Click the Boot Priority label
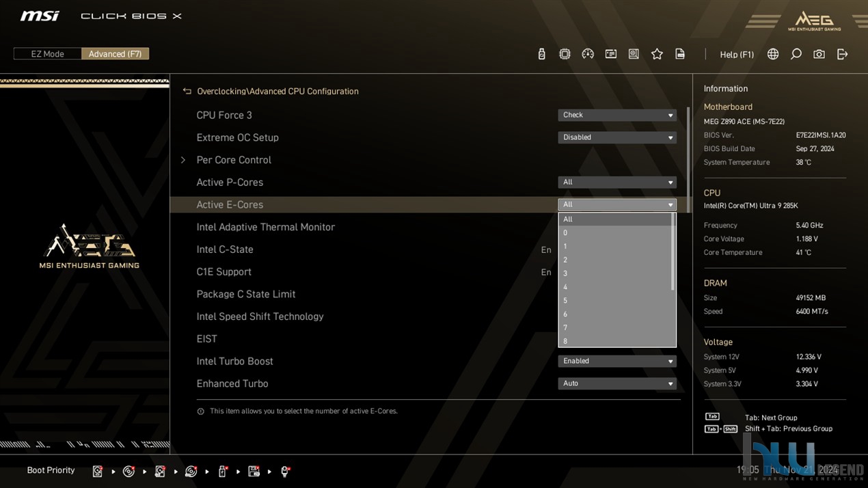The width and height of the screenshot is (868, 488). tap(51, 470)
